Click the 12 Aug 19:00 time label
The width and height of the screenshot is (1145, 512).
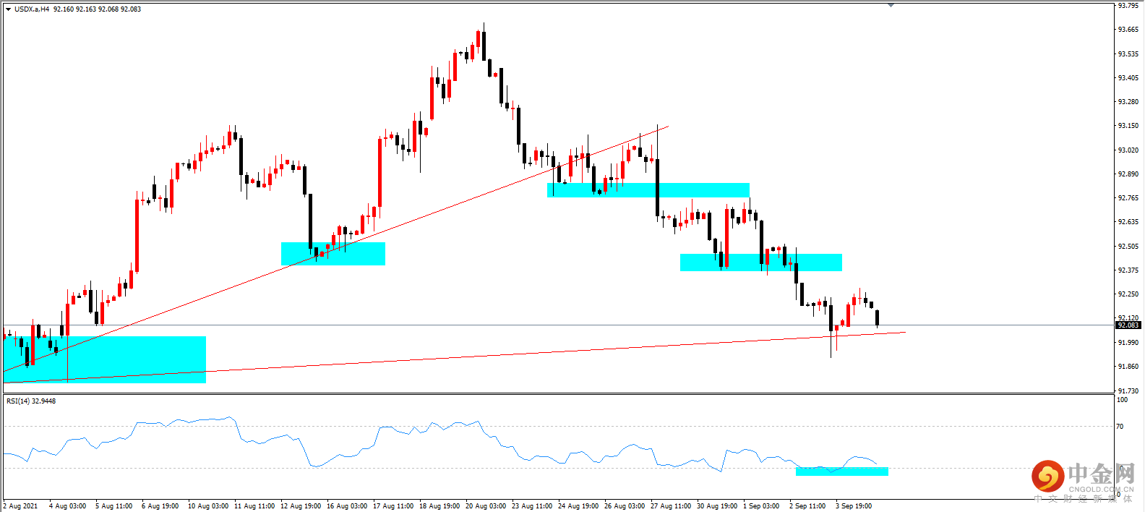point(300,505)
